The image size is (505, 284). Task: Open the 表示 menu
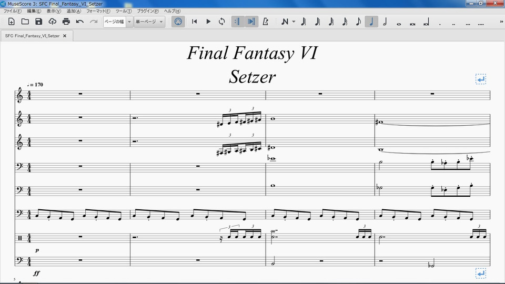coord(54,11)
